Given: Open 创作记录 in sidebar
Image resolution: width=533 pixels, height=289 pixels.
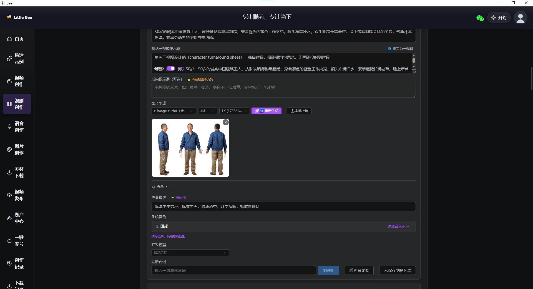Looking at the screenshot, I should pyautogui.click(x=17, y=263).
